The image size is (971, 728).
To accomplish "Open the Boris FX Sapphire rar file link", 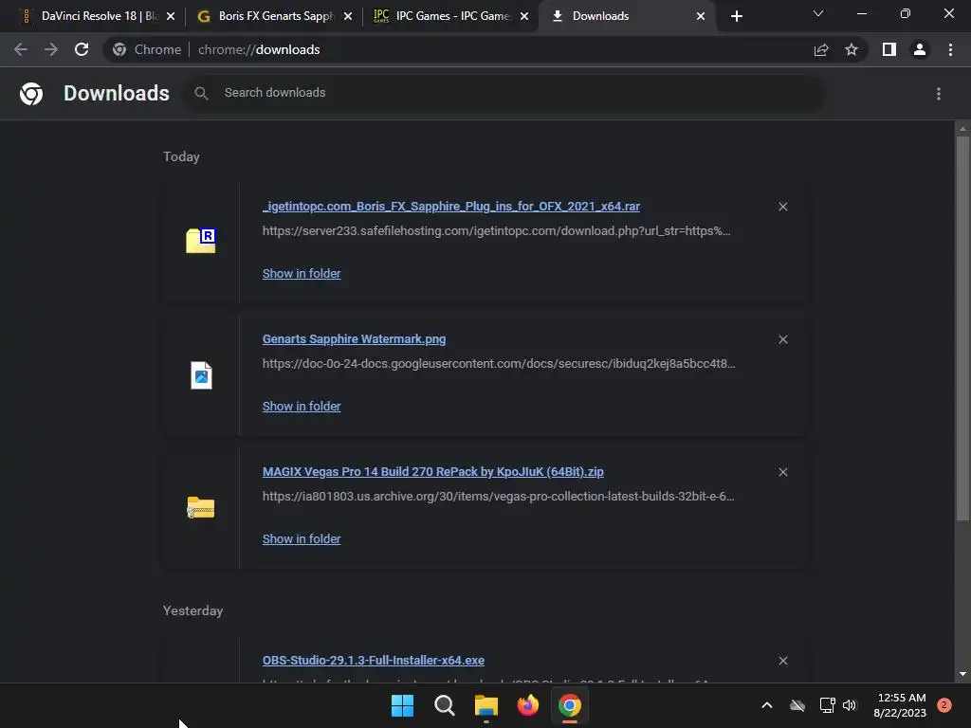I will 450,206.
